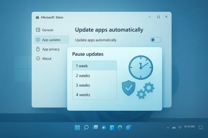The image size is (208, 138).
Task: Maximize the Microsoft Store window
Action: click(x=159, y=17)
